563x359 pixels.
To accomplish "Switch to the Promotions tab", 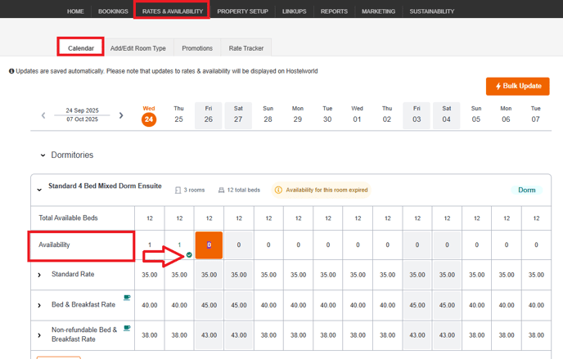I will tap(197, 48).
